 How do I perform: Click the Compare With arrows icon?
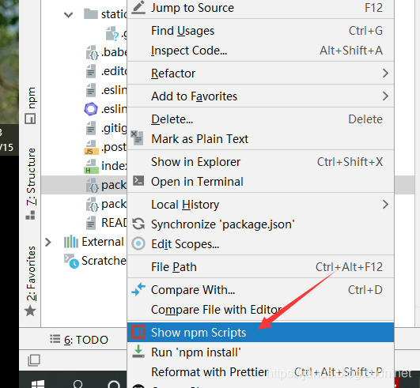click(x=138, y=289)
